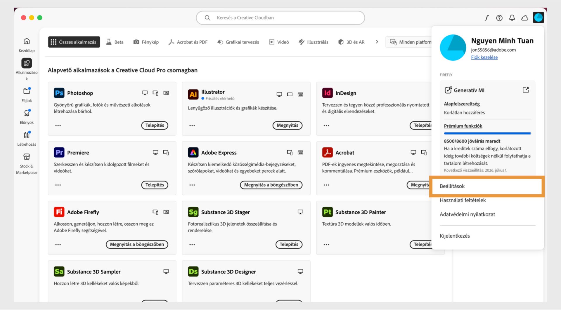Open the Előnyök sidebar icon

click(27, 113)
